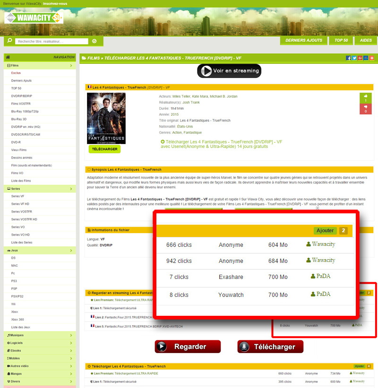The height and width of the screenshot is (388, 378).
Task: Click the Action genre link
Action: coord(177,133)
